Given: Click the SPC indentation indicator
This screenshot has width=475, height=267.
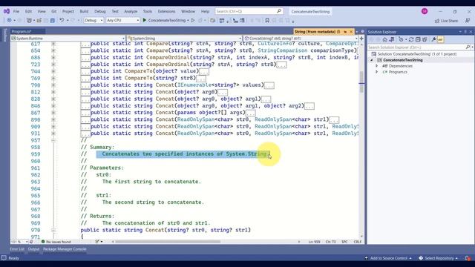Looking at the screenshot, I should point(344,242).
